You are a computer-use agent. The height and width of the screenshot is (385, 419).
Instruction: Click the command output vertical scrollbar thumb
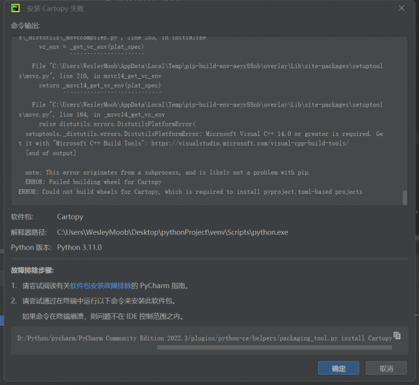pyautogui.click(x=404, y=197)
